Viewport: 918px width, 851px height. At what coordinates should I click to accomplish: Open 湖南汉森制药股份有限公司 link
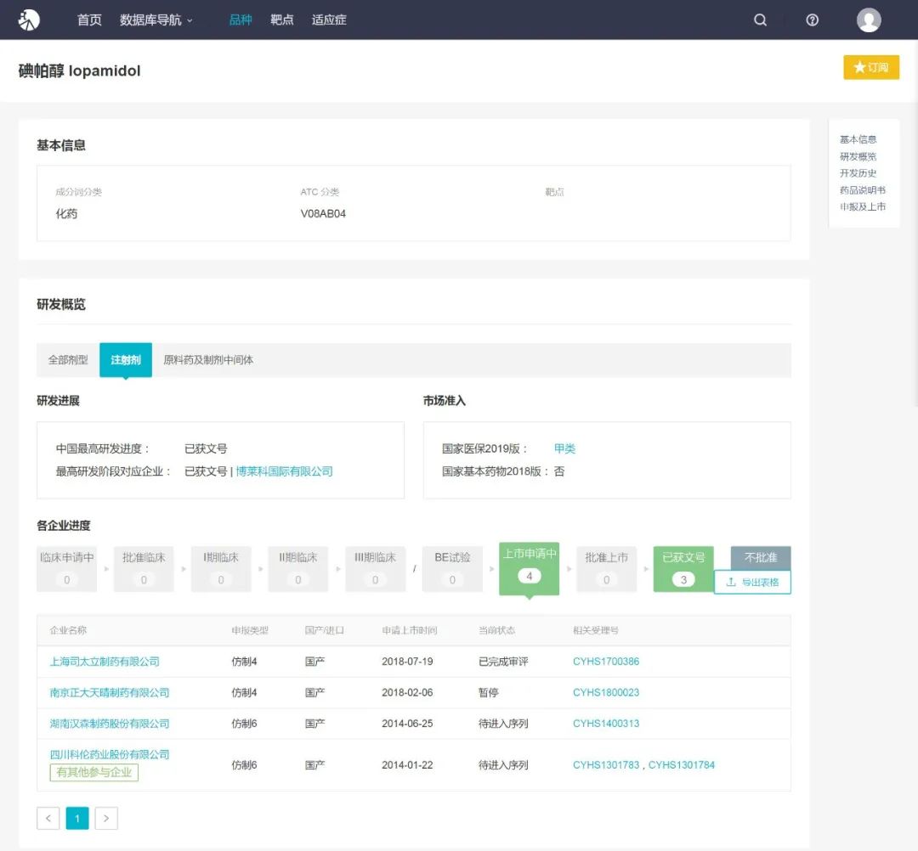pos(110,724)
